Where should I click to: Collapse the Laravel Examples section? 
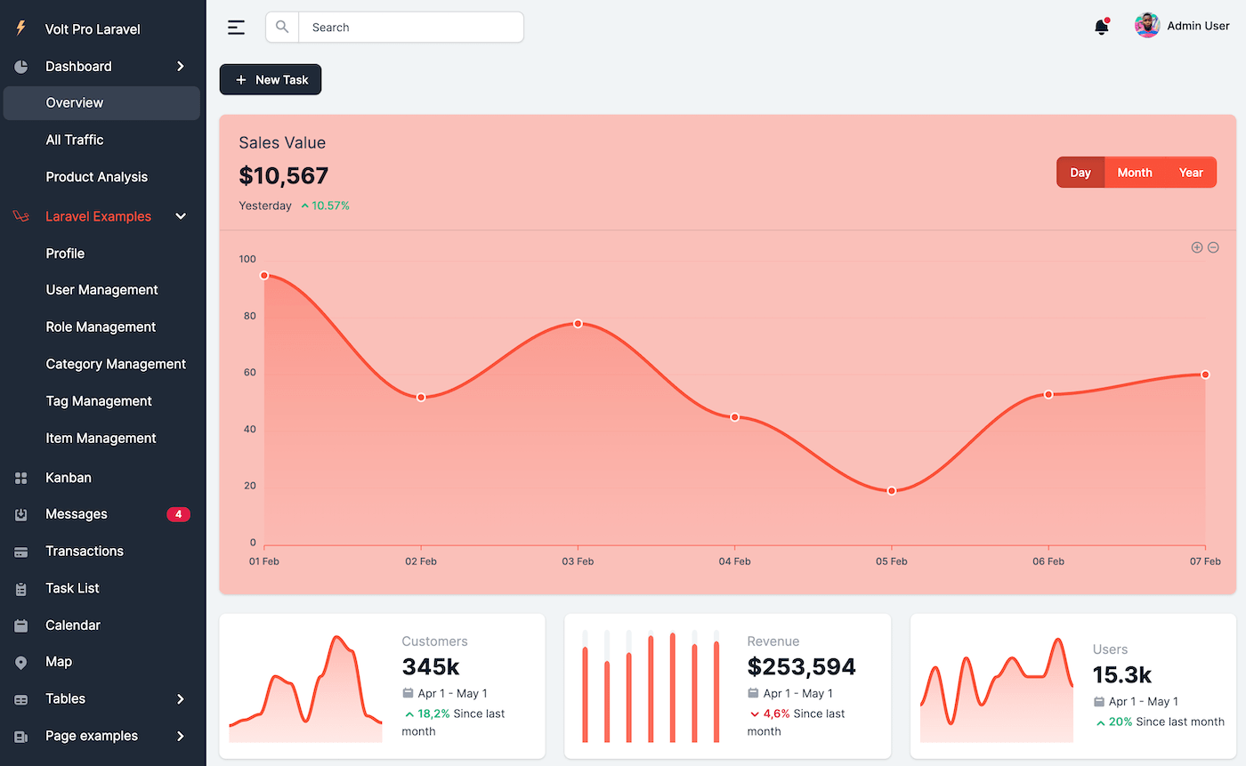[x=181, y=216]
